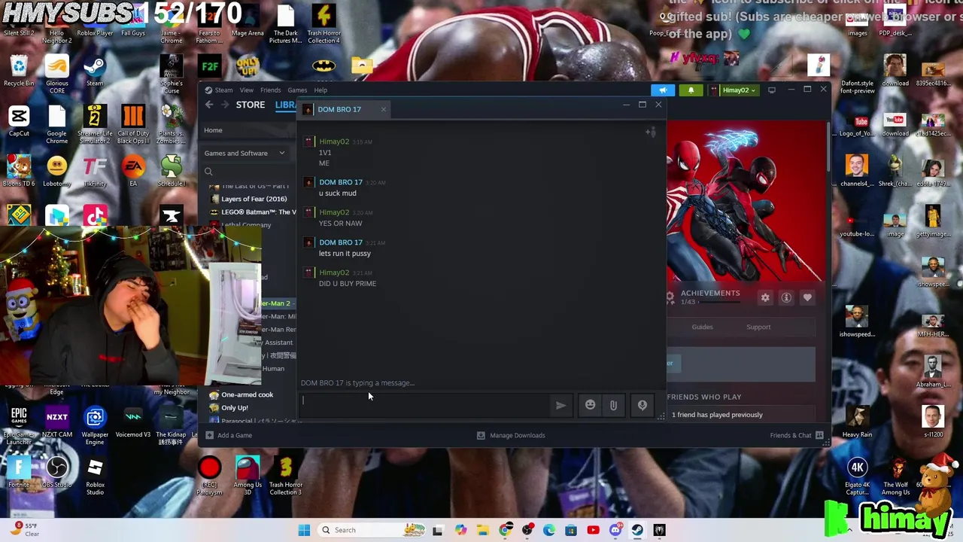Viewport: 963px width, 542px height.
Task: Open File Explorer from the taskbar
Action: 482,530
